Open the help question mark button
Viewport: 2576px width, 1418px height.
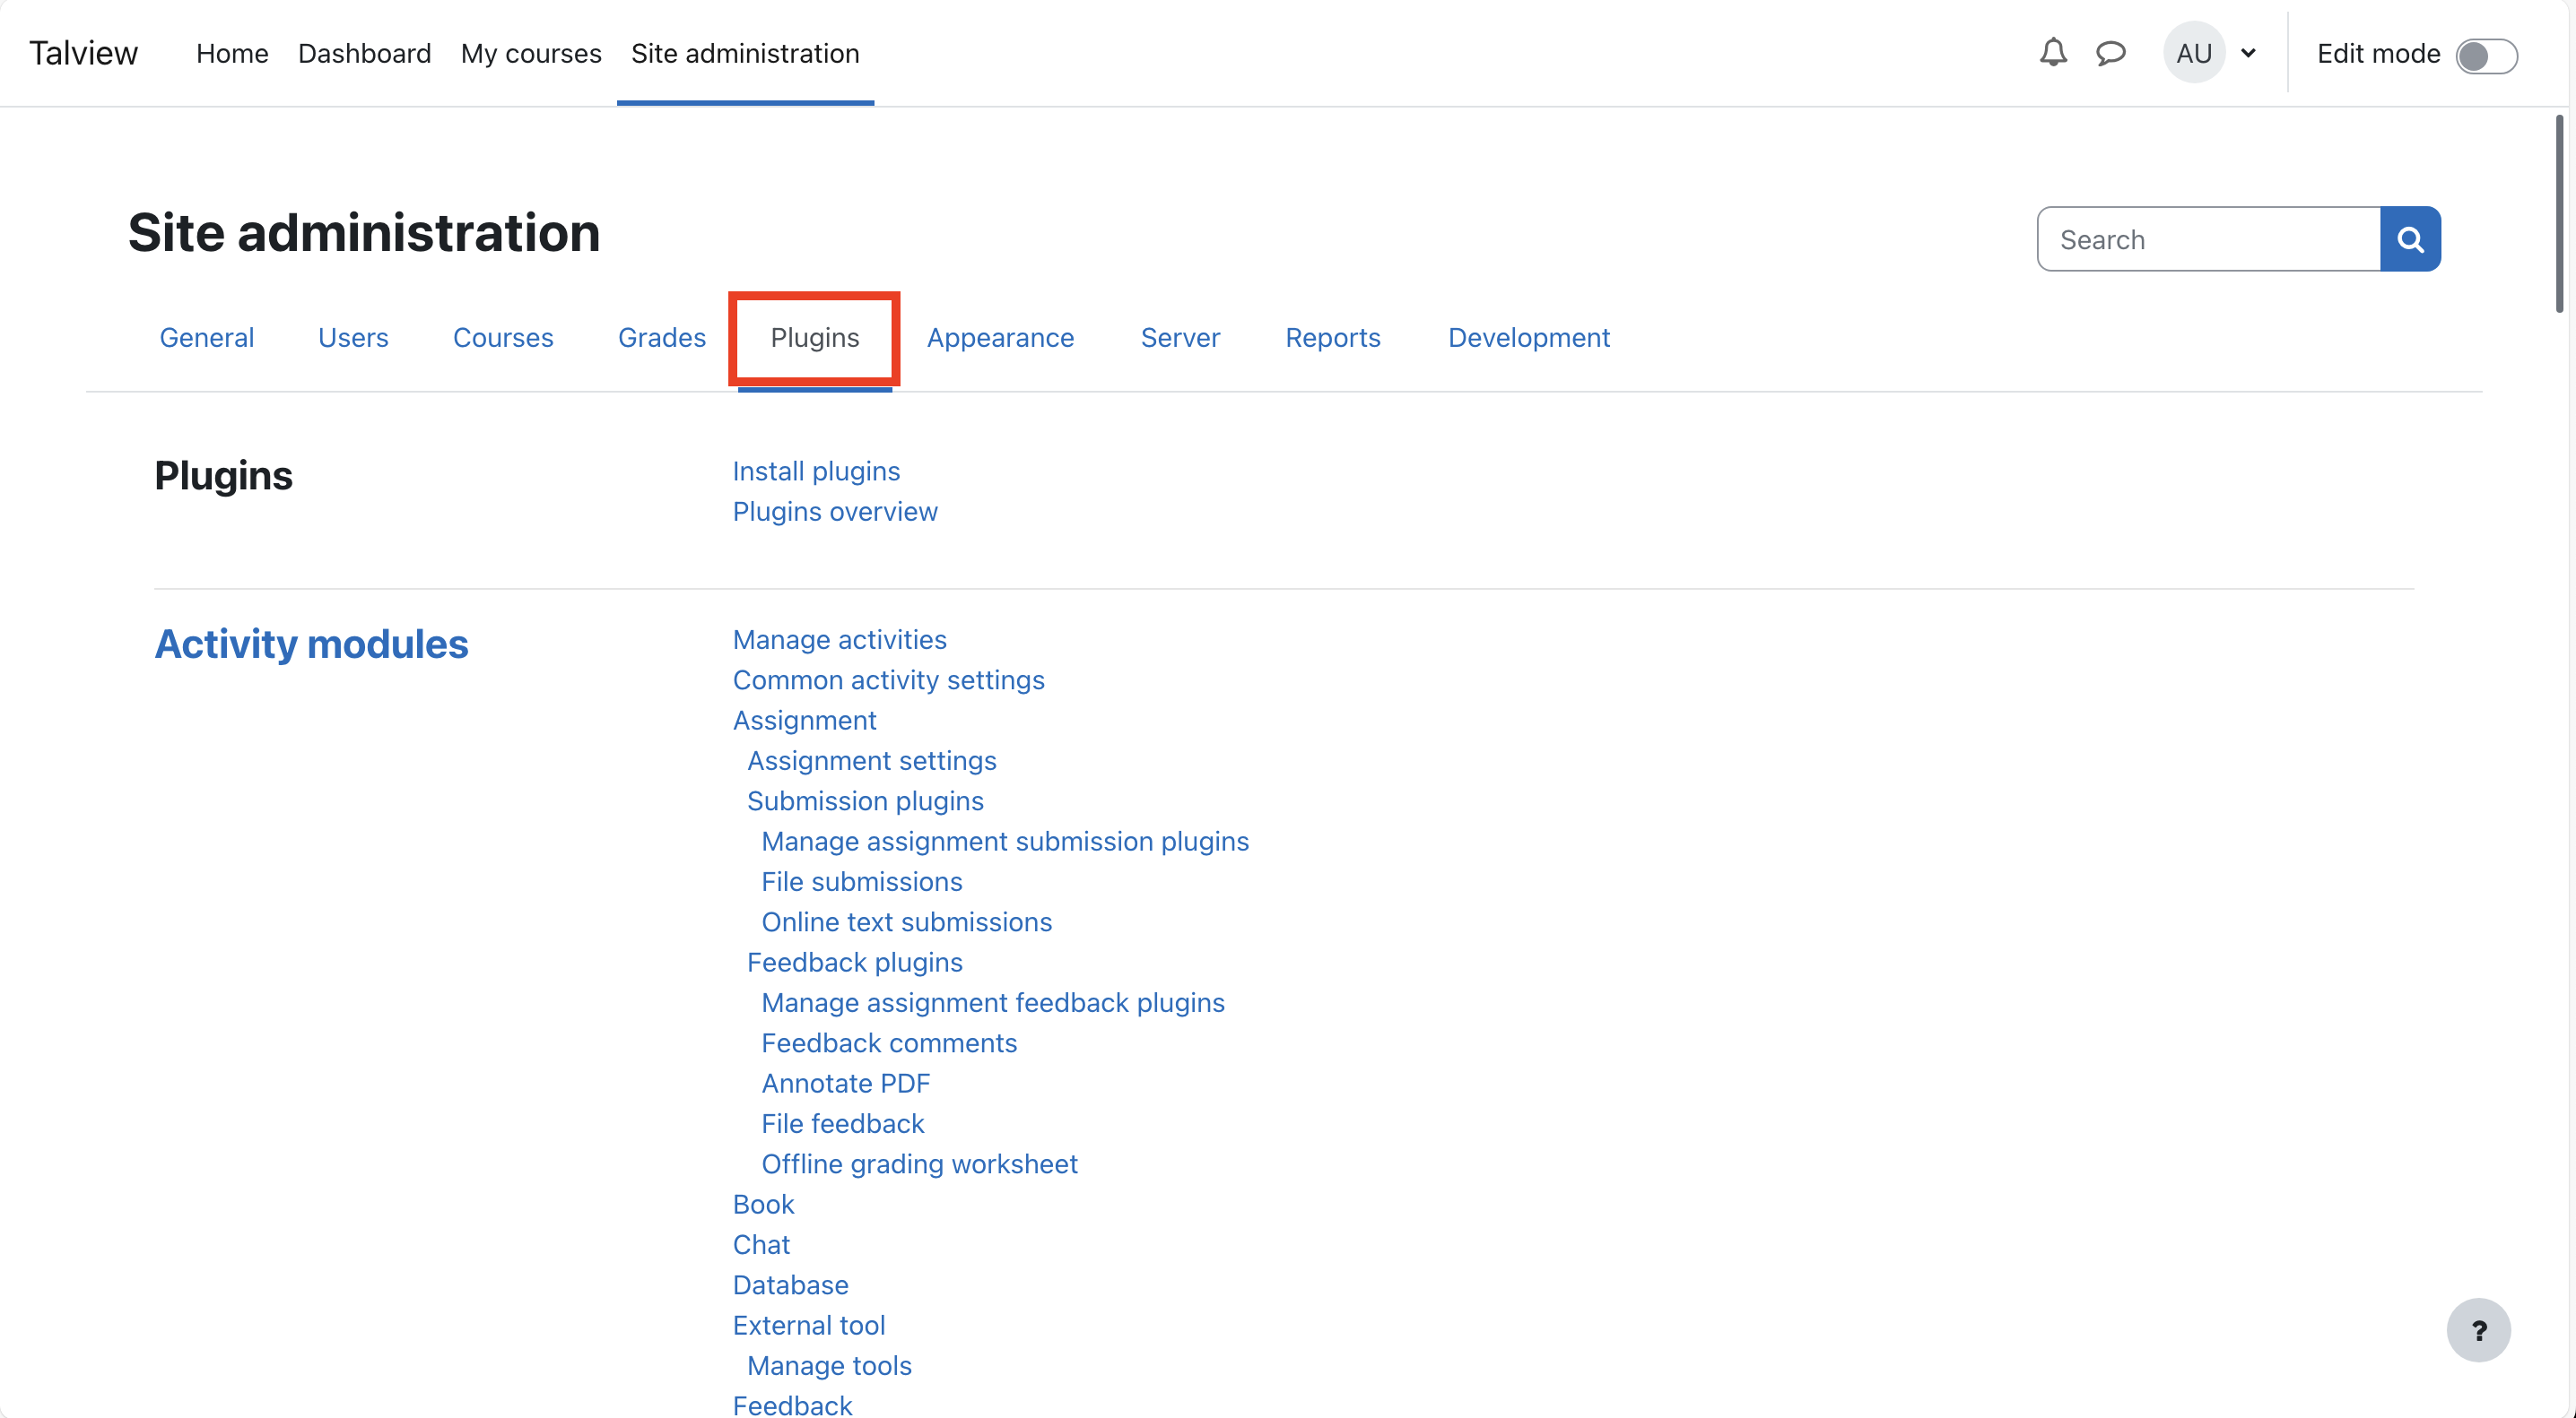click(x=2478, y=1330)
